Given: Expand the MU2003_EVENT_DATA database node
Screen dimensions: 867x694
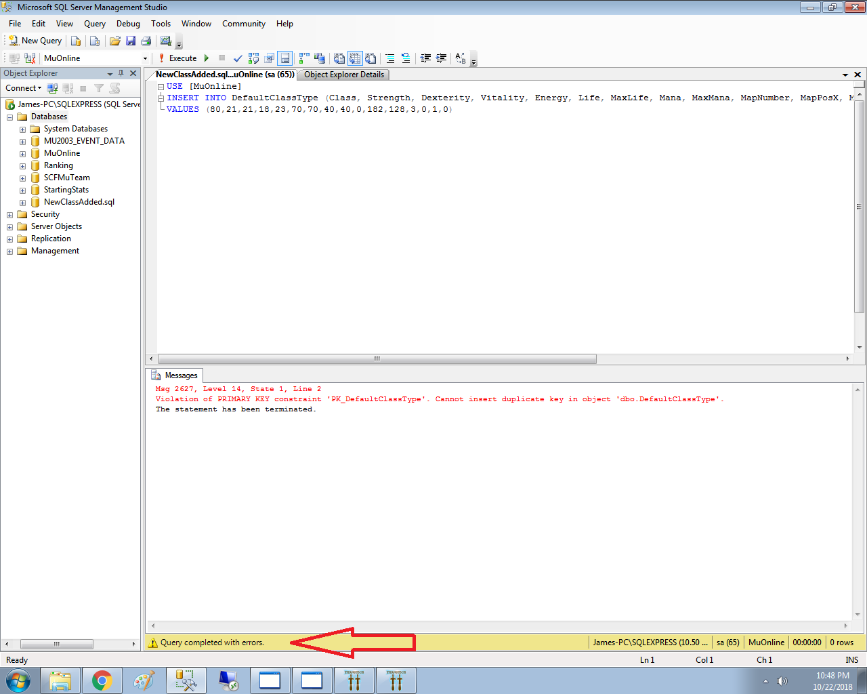Looking at the screenshot, I should pos(22,142).
